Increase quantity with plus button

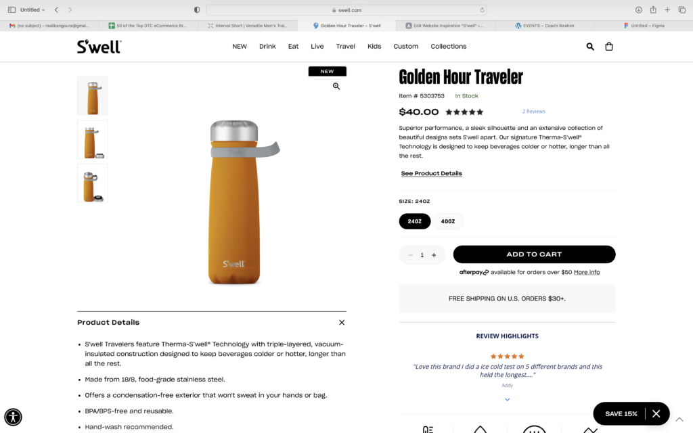(x=434, y=255)
